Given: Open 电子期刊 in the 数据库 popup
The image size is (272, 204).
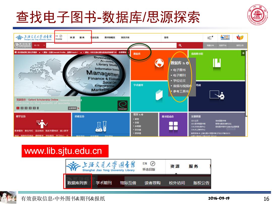Looking at the screenshot, I should [x=179, y=75].
